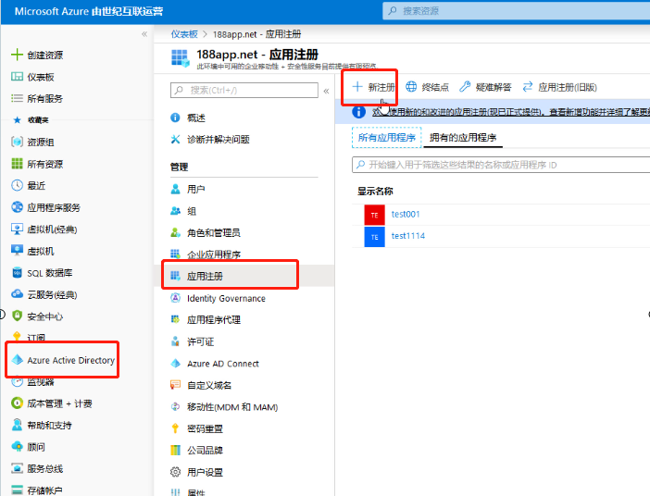Focus the 搜索(Ctrl+/) menu search box
Image resolution: width=650 pixels, height=496 pixels.
pos(244,91)
